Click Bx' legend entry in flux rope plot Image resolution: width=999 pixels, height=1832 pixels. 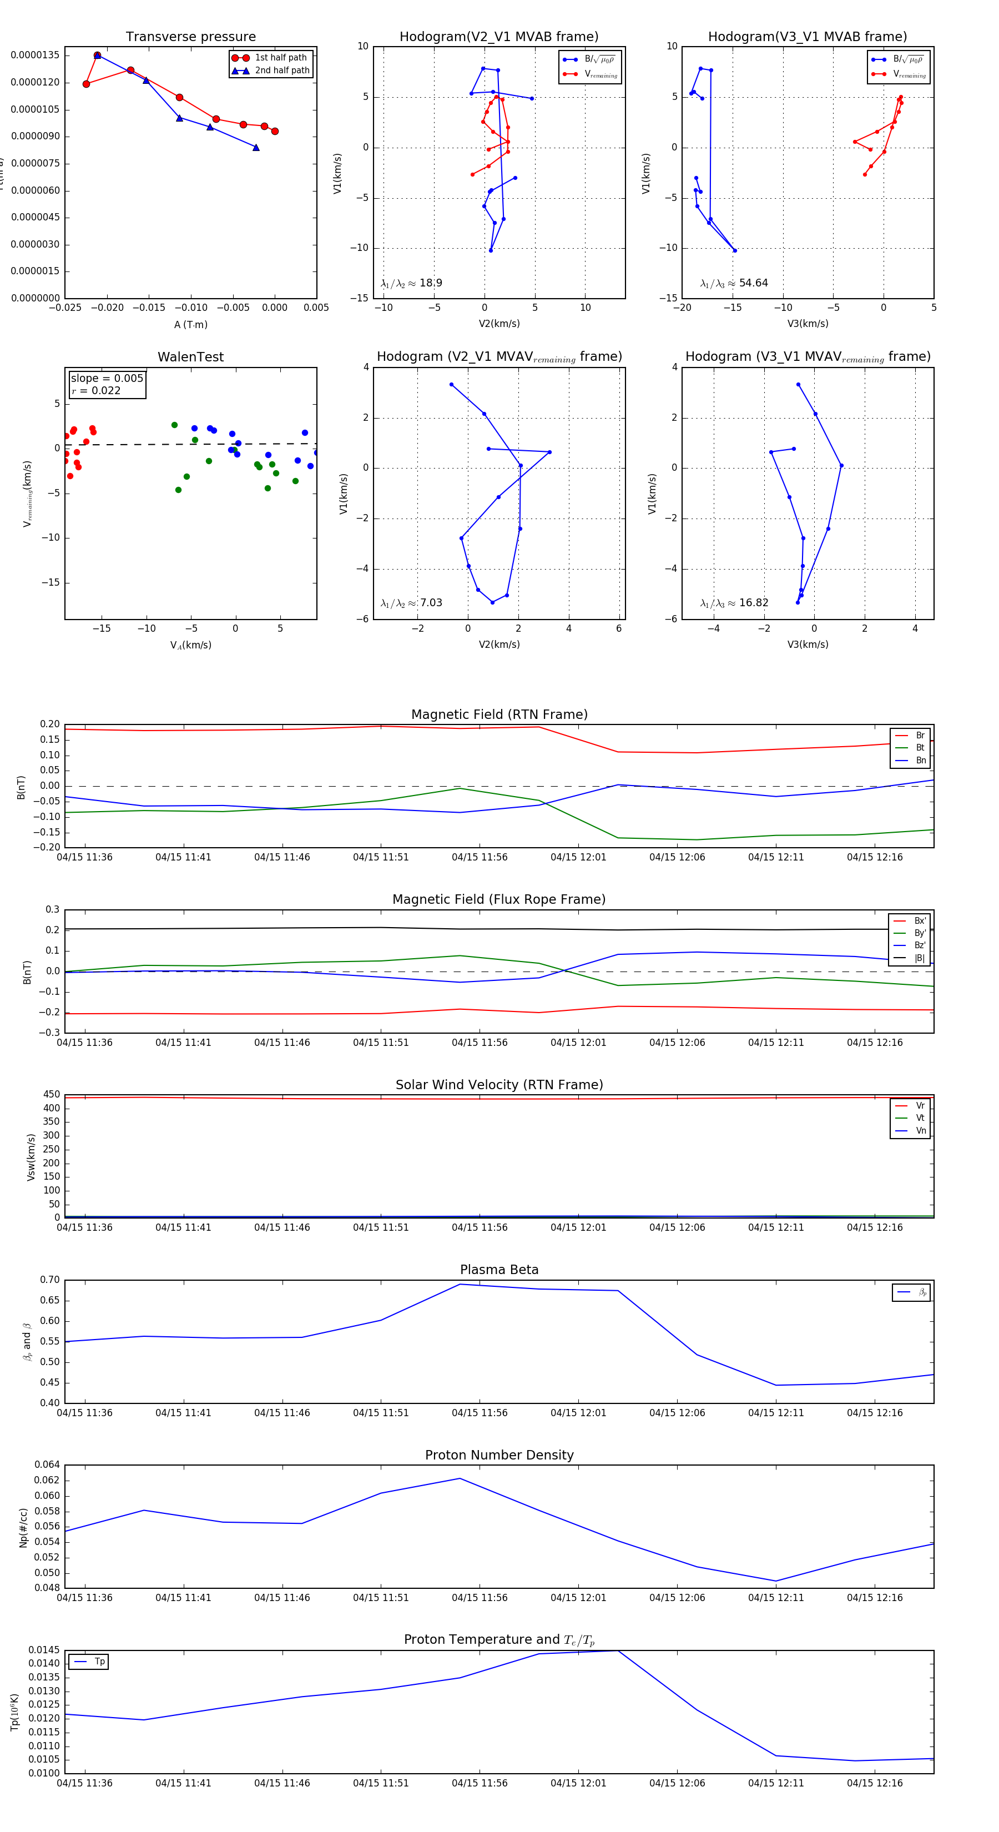pos(910,921)
